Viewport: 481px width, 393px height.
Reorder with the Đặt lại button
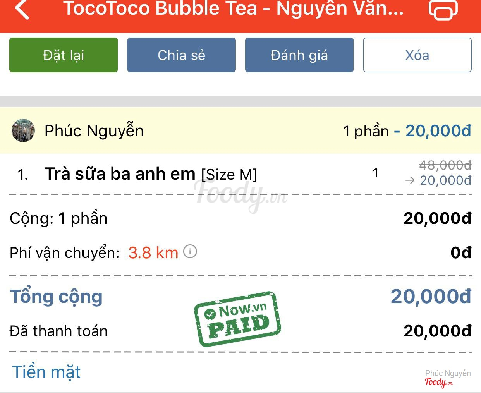pos(64,55)
